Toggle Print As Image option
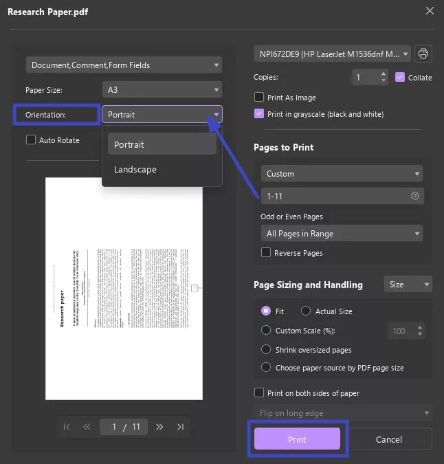The image size is (444, 464). [x=259, y=98]
